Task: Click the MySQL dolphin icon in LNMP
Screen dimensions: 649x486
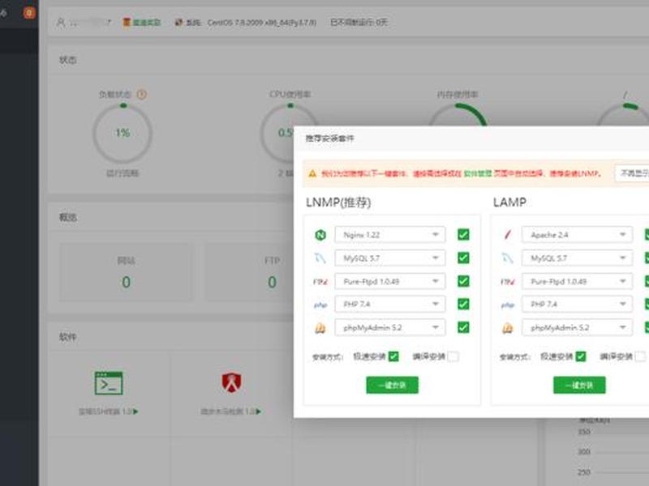Action: (x=320, y=258)
